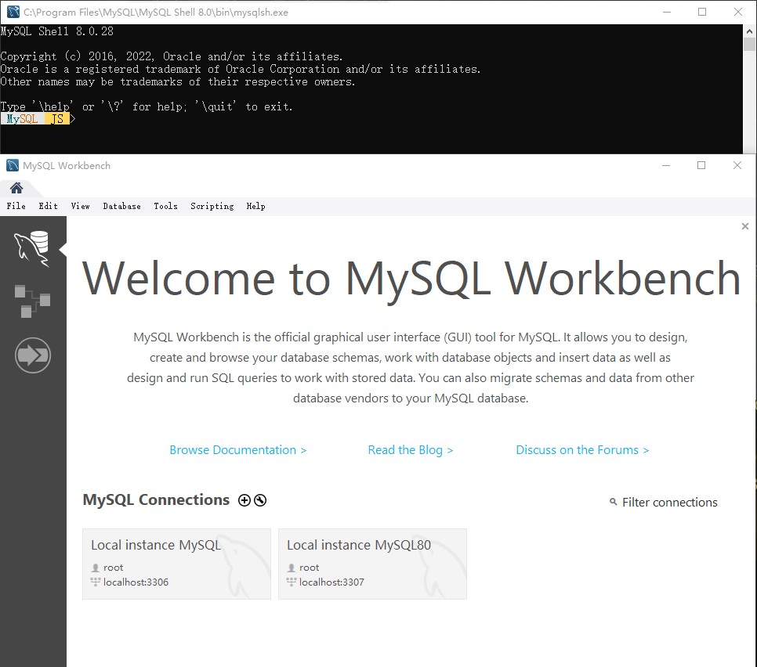Click the Shell window scrollbar thumb
Viewport: 757px width, 667px height.
click(x=749, y=45)
